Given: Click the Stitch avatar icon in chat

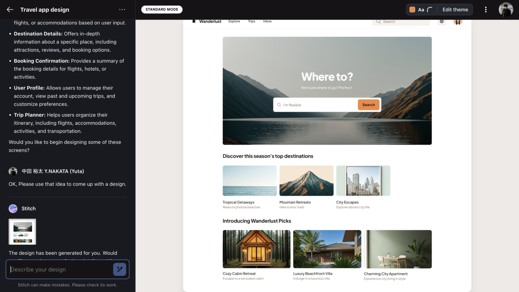Looking at the screenshot, I should pyautogui.click(x=13, y=208).
